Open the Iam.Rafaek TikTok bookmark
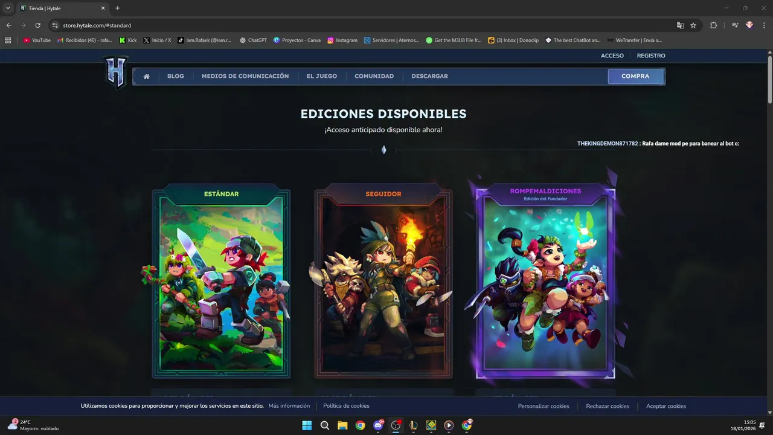The image size is (773, 435). (204, 40)
